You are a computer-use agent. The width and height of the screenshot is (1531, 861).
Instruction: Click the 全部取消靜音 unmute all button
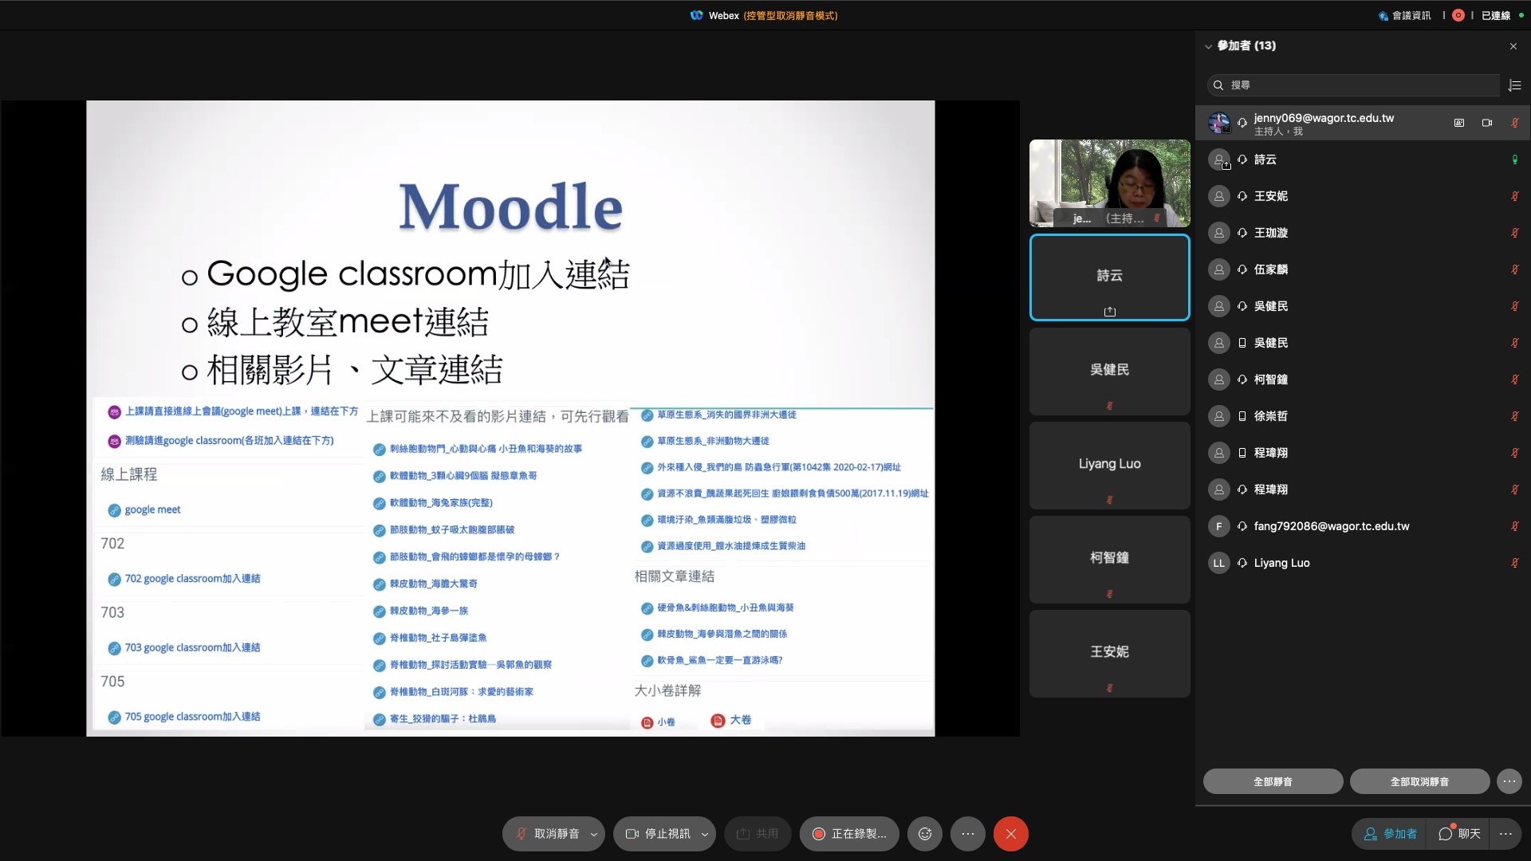(x=1419, y=781)
